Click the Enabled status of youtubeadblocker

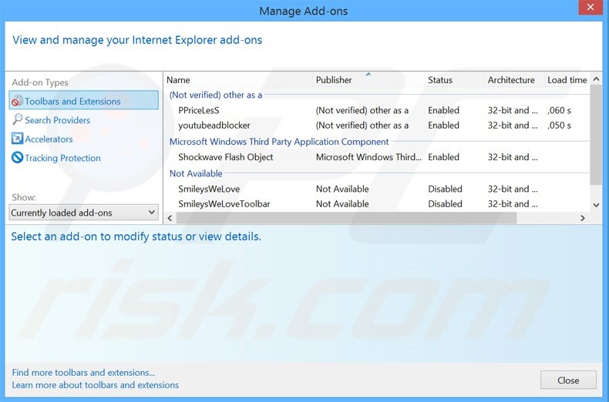click(443, 126)
